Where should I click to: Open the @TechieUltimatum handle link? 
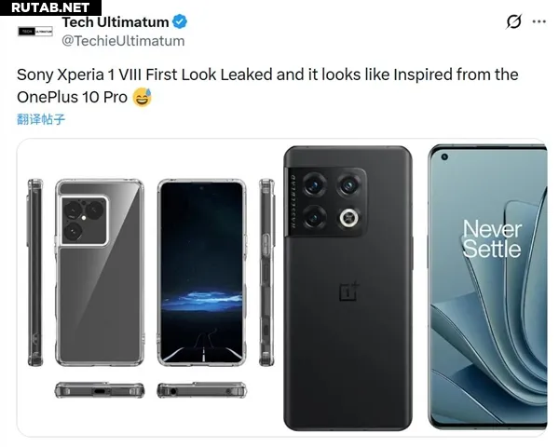tap(123, 41)
